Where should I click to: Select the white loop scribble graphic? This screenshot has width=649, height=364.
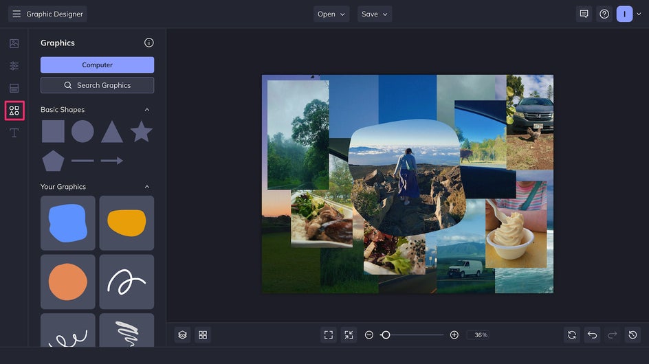coord(126,282)
